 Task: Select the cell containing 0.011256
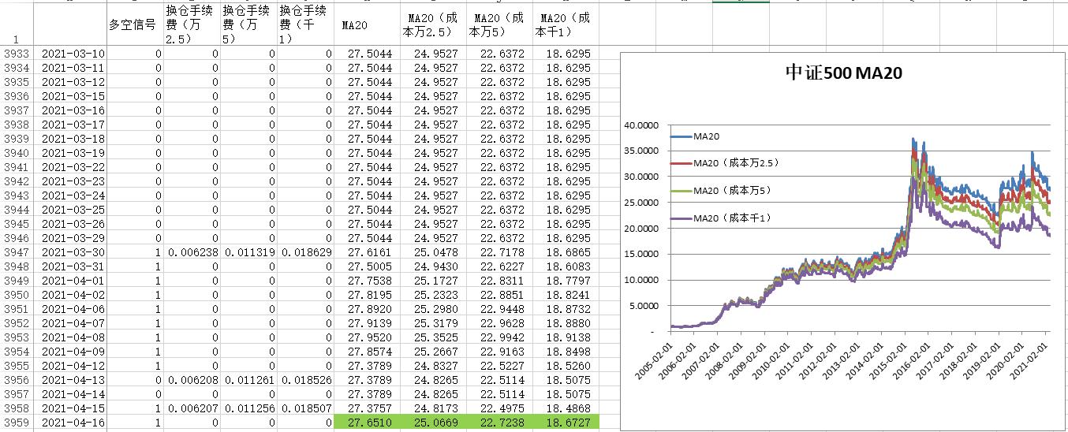248,408
